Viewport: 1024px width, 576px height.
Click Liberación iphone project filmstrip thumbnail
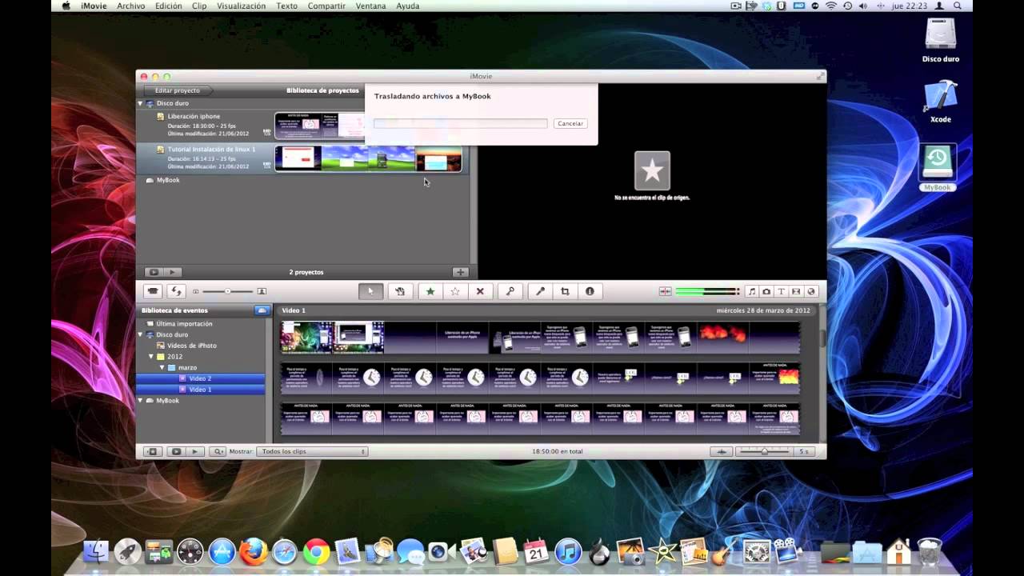tap(319, 126)
